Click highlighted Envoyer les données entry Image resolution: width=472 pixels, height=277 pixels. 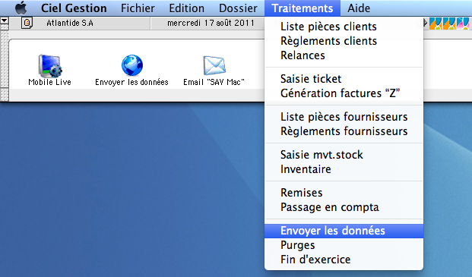(x=344, y=231)
